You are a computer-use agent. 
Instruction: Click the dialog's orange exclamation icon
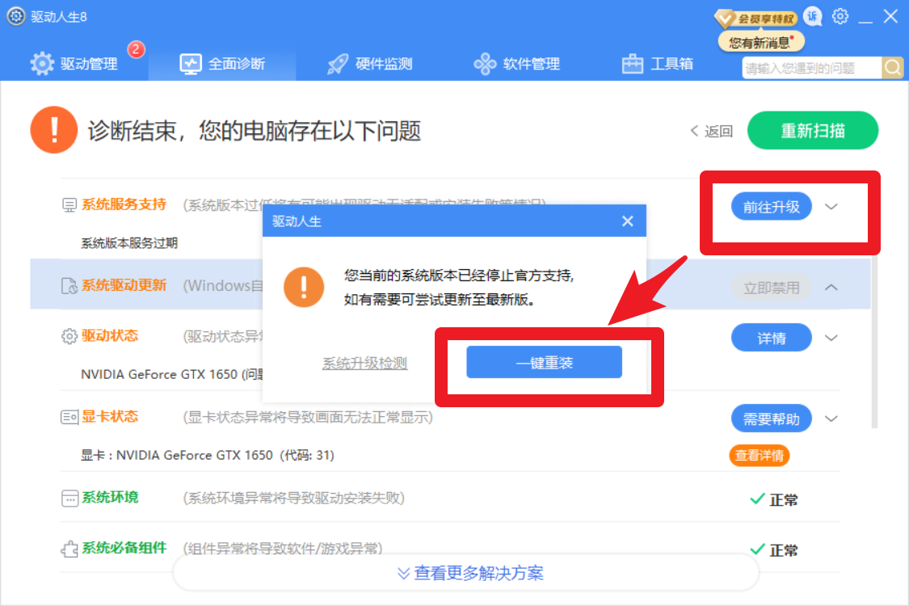[x=304, y=287]
